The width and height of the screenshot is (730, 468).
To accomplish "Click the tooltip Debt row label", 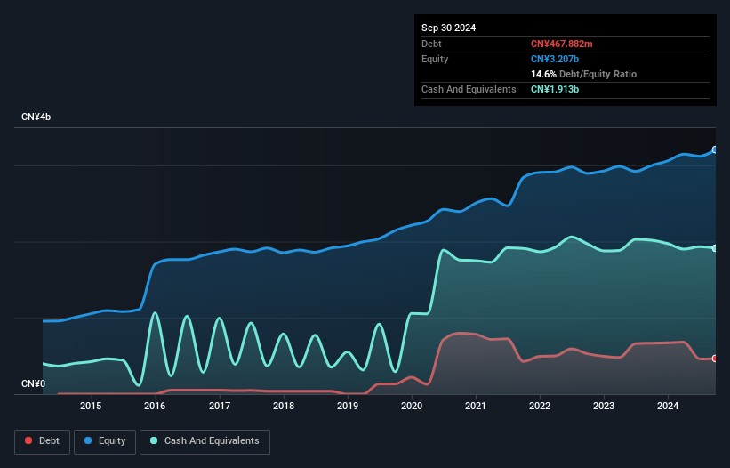I will point(431,44).
